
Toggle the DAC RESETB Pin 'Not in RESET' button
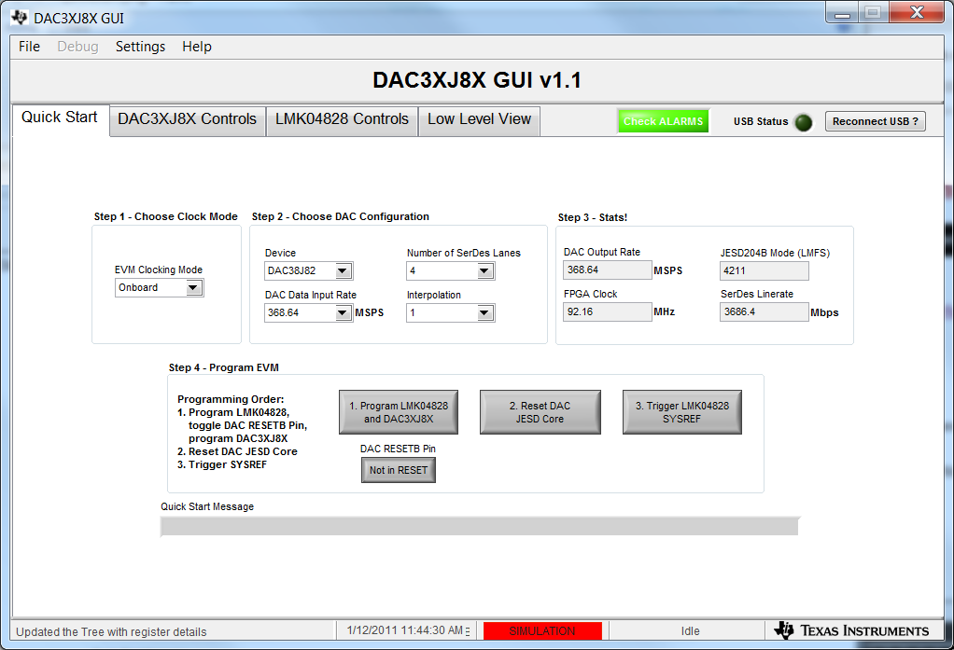coord(399,470)
